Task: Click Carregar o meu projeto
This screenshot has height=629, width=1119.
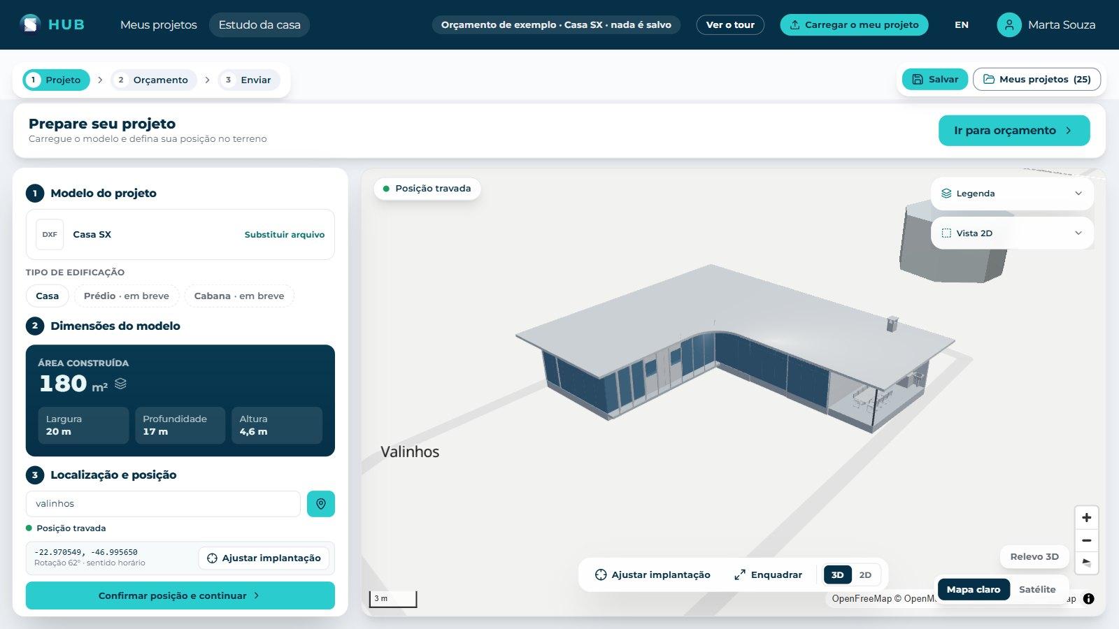Action: pyautogui.click(x=854, y=24)
